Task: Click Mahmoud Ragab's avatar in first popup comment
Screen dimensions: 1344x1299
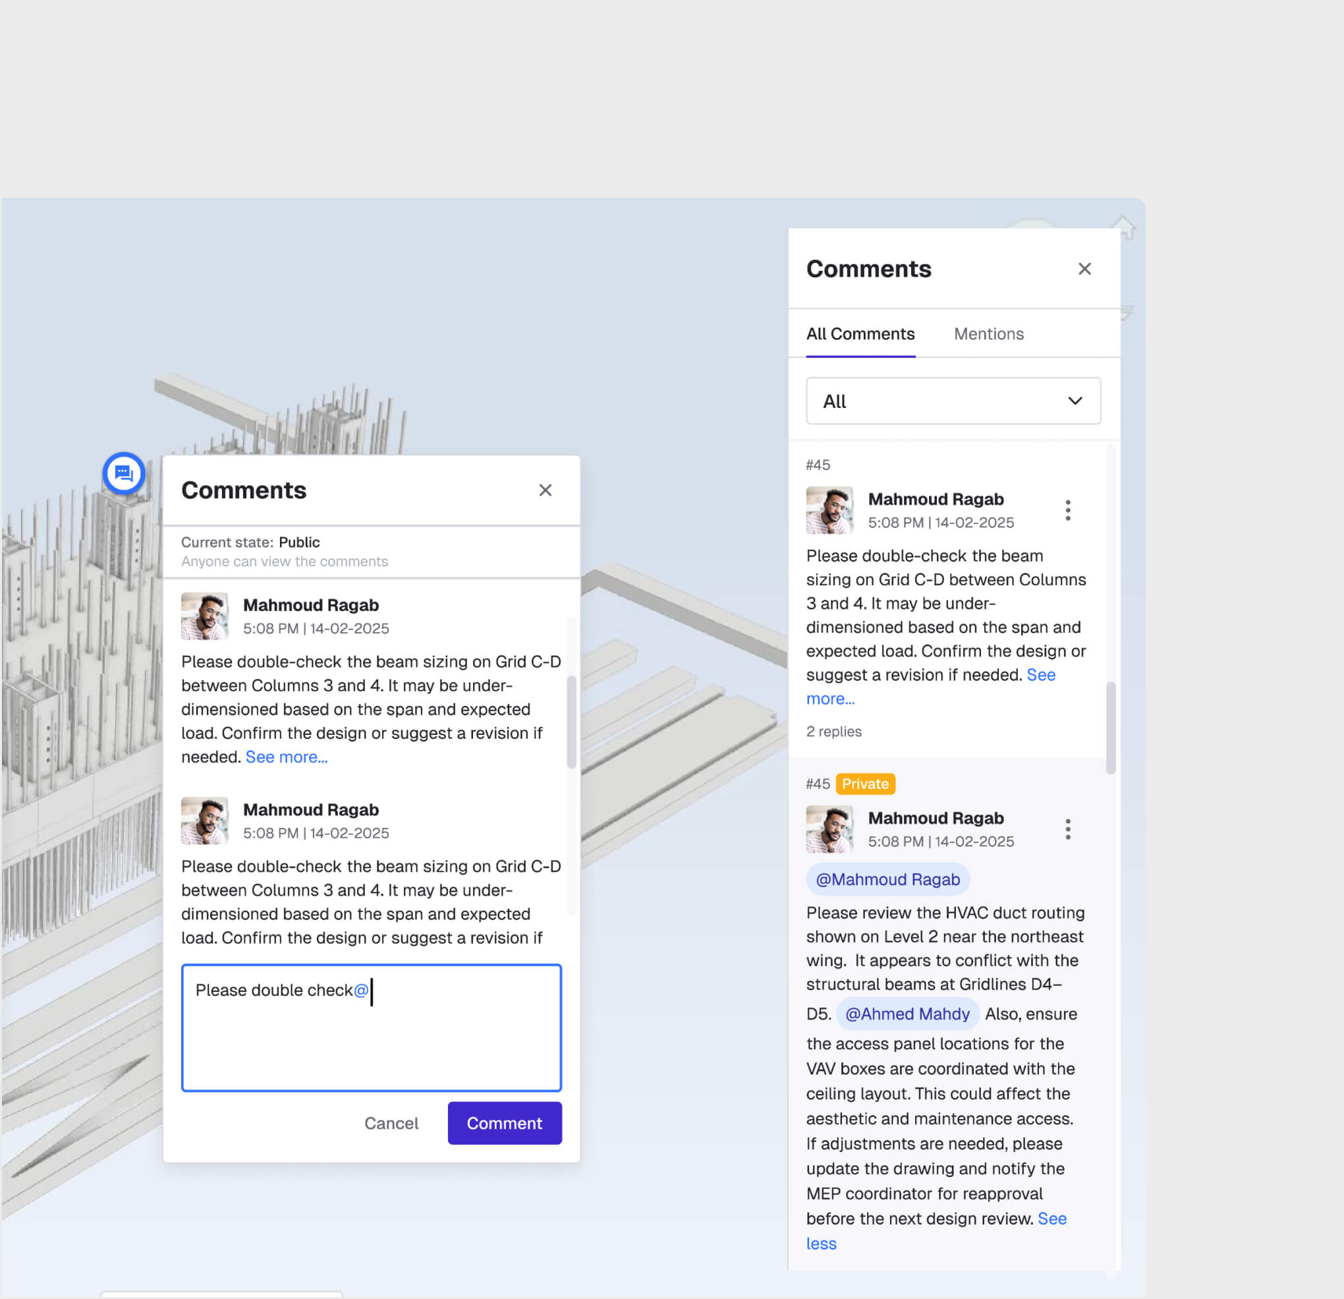Action: (204, 616)
